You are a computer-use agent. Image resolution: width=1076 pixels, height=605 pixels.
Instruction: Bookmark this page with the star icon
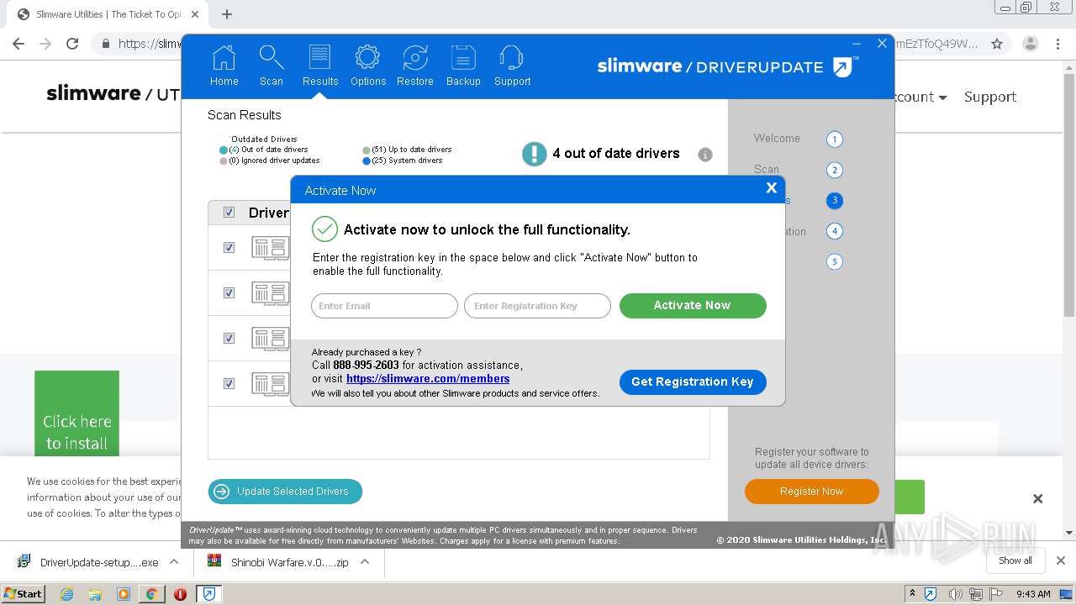(997, 44)
